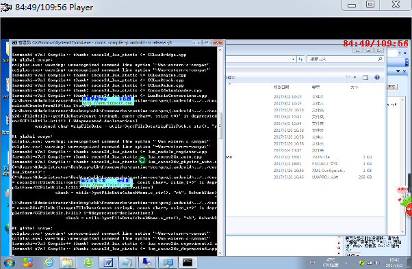412x269 pixels.
Task: Open the notepad-style taskbar application
Action: click(x=127, y=262)
